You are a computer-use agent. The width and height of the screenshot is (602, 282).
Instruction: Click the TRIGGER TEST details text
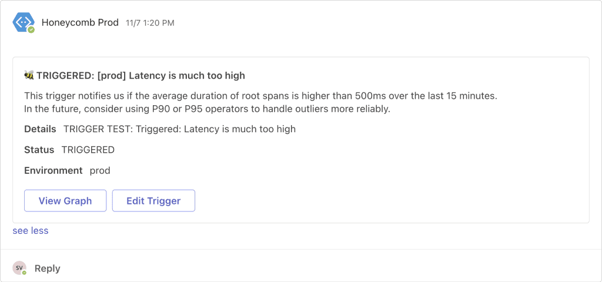tap(179, 129)
